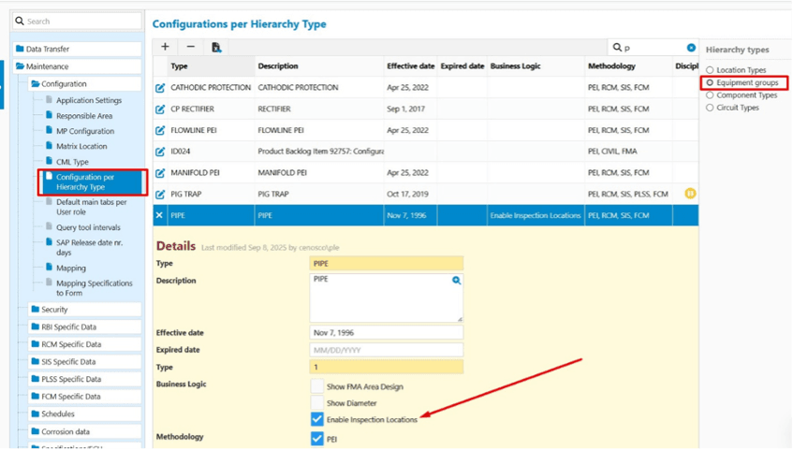Select the Oct 17, 2019 date cell
This screenshot has width=793, height=450.
pos(411,195)
